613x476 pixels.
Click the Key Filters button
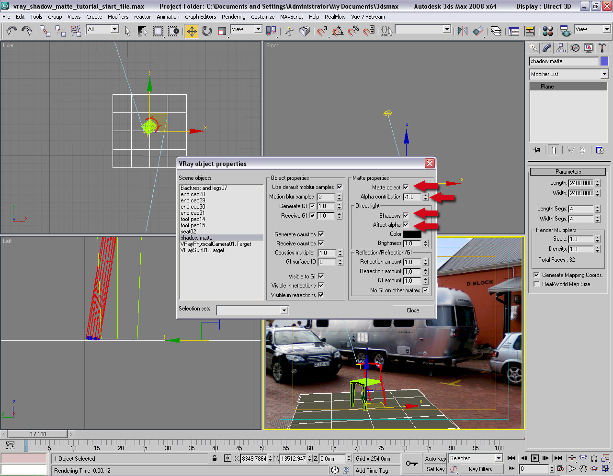pos(482,469)
